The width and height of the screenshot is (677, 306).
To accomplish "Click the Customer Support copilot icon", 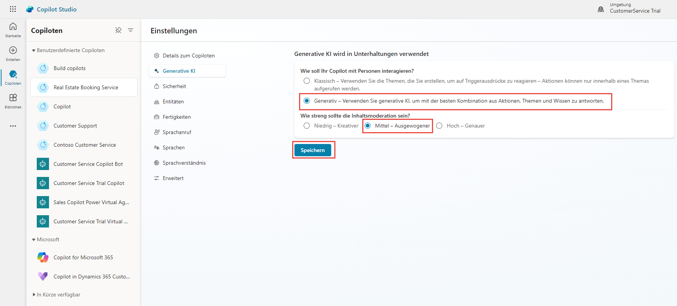I will pos(43,126).
